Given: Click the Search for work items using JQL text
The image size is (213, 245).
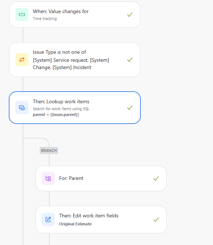Looking at the screenshot, I should point(61,109).
